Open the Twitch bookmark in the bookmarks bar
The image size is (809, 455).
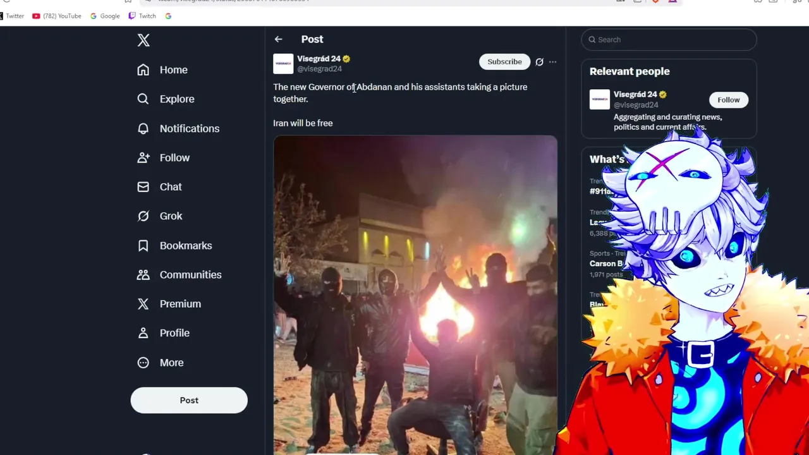coord(142,16)
